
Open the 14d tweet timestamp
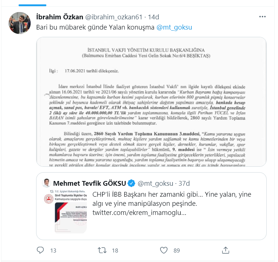[152, 17]
